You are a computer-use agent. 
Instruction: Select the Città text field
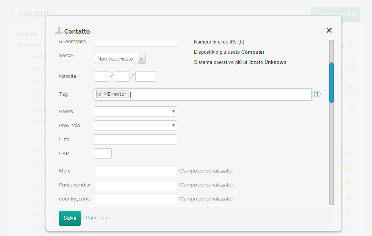click(x=135, y=140)
